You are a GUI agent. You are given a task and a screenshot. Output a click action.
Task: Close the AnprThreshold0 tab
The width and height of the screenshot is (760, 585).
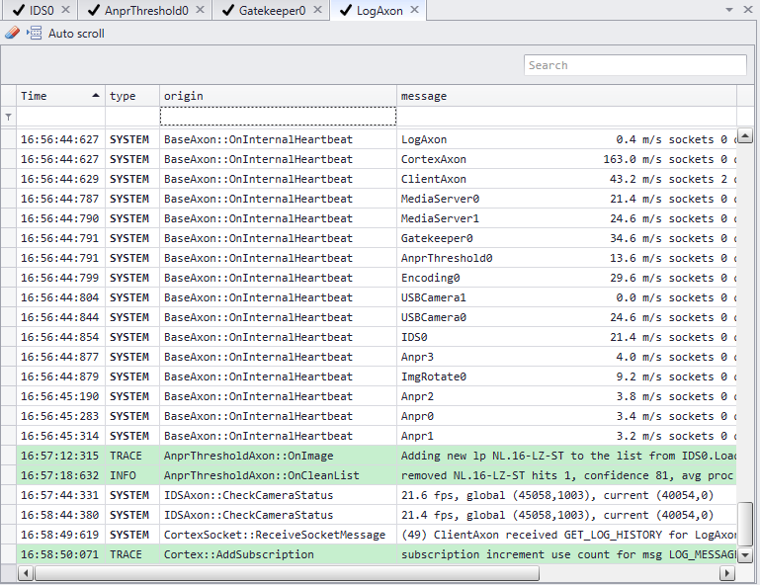click(x=201, y=10)
